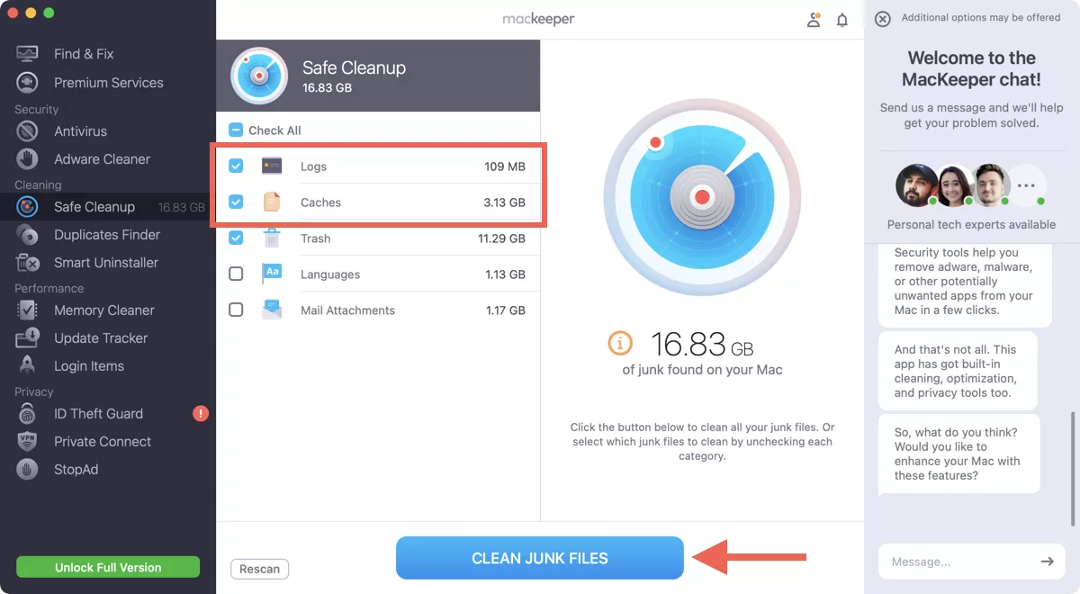Select Antivirus in the sidebar
This screenshot has height=594, width=1080.
(108, 131)
